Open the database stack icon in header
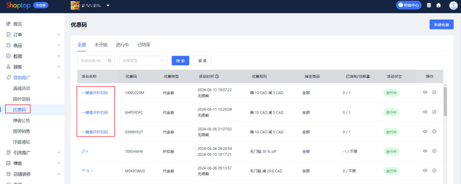This screenshot has height=184, width=461. 429,6
